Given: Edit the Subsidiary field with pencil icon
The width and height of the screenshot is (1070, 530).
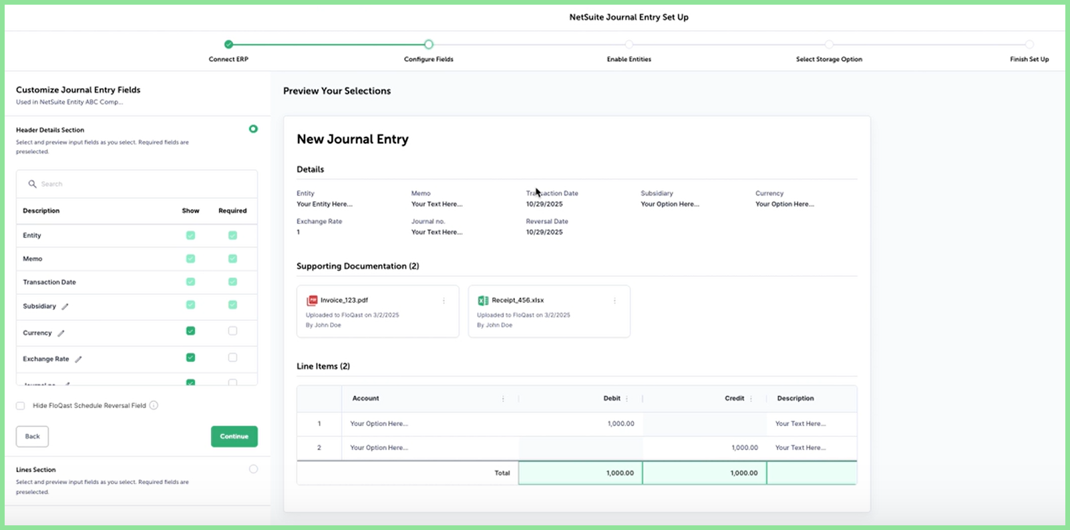Looking at the screenshot, I should pos(65,306).
